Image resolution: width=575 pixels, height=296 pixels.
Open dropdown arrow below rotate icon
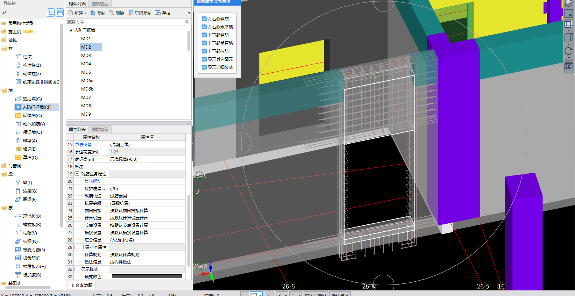click(x=569, y=58)
